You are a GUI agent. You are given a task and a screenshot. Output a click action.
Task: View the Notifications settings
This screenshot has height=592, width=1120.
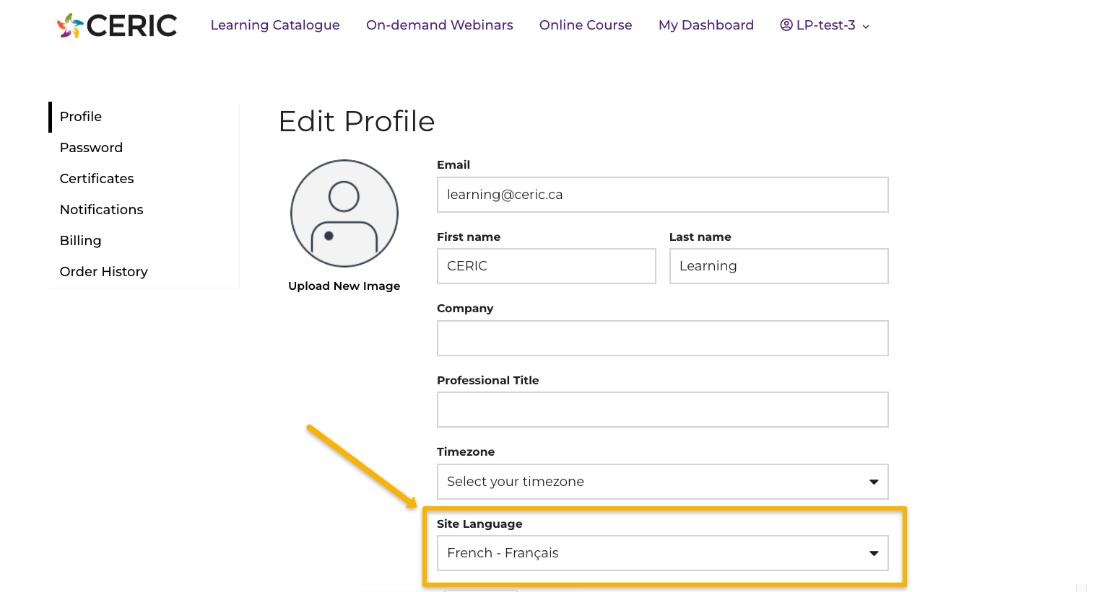(101, 210)
